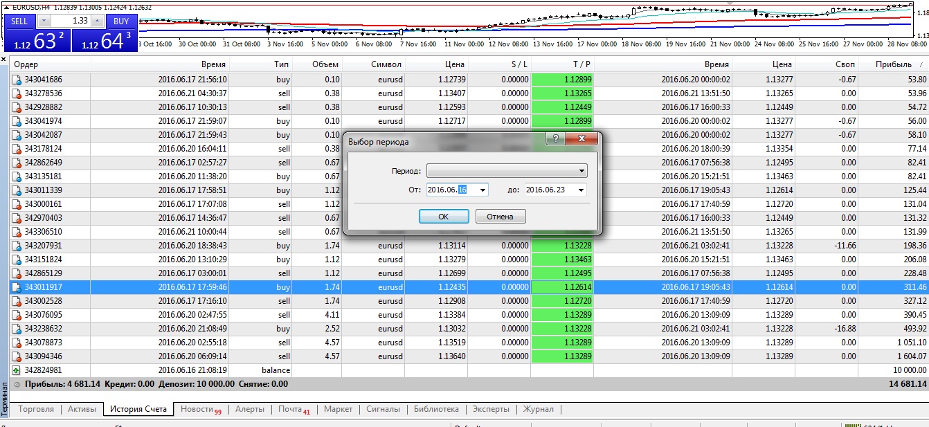Sort by the T / P column header
The image size is (929, 427).
562,64
